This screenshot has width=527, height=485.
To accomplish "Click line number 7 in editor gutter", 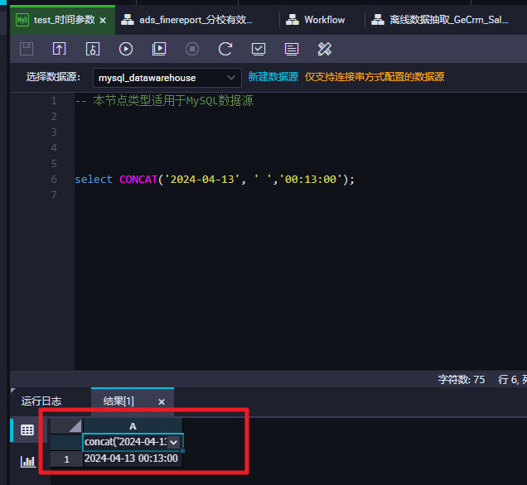I will coord(54,195).
